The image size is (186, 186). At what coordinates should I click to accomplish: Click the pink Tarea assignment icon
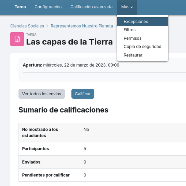click(17, 39)
